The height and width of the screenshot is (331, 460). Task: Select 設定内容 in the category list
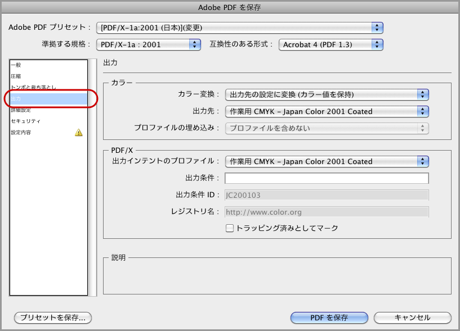coord(48,133)
